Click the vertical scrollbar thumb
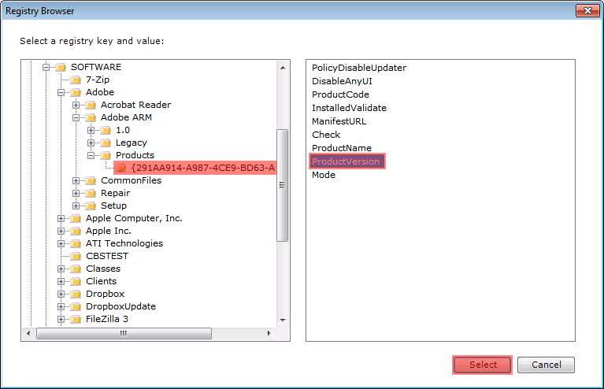Screen dimensions: 604x389 [283, 185]
